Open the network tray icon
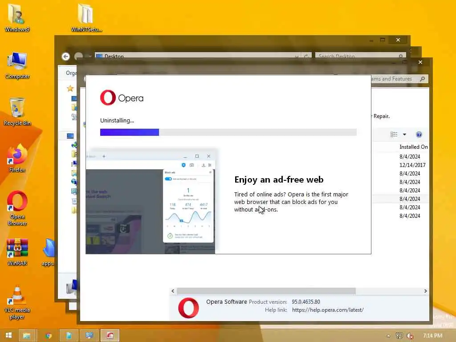This screenshot has width=456, height=342. [399, 336]
